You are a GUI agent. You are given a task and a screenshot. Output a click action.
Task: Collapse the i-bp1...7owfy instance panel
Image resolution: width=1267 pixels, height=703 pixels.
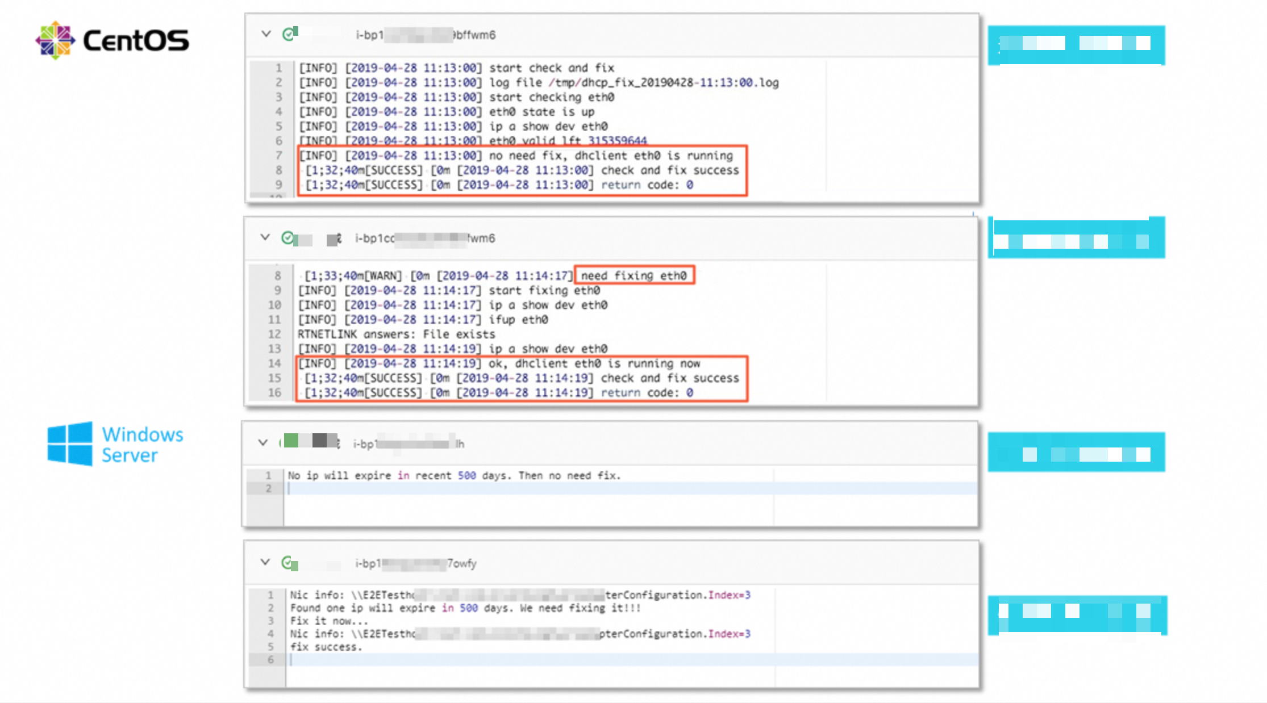pos(265,562)
